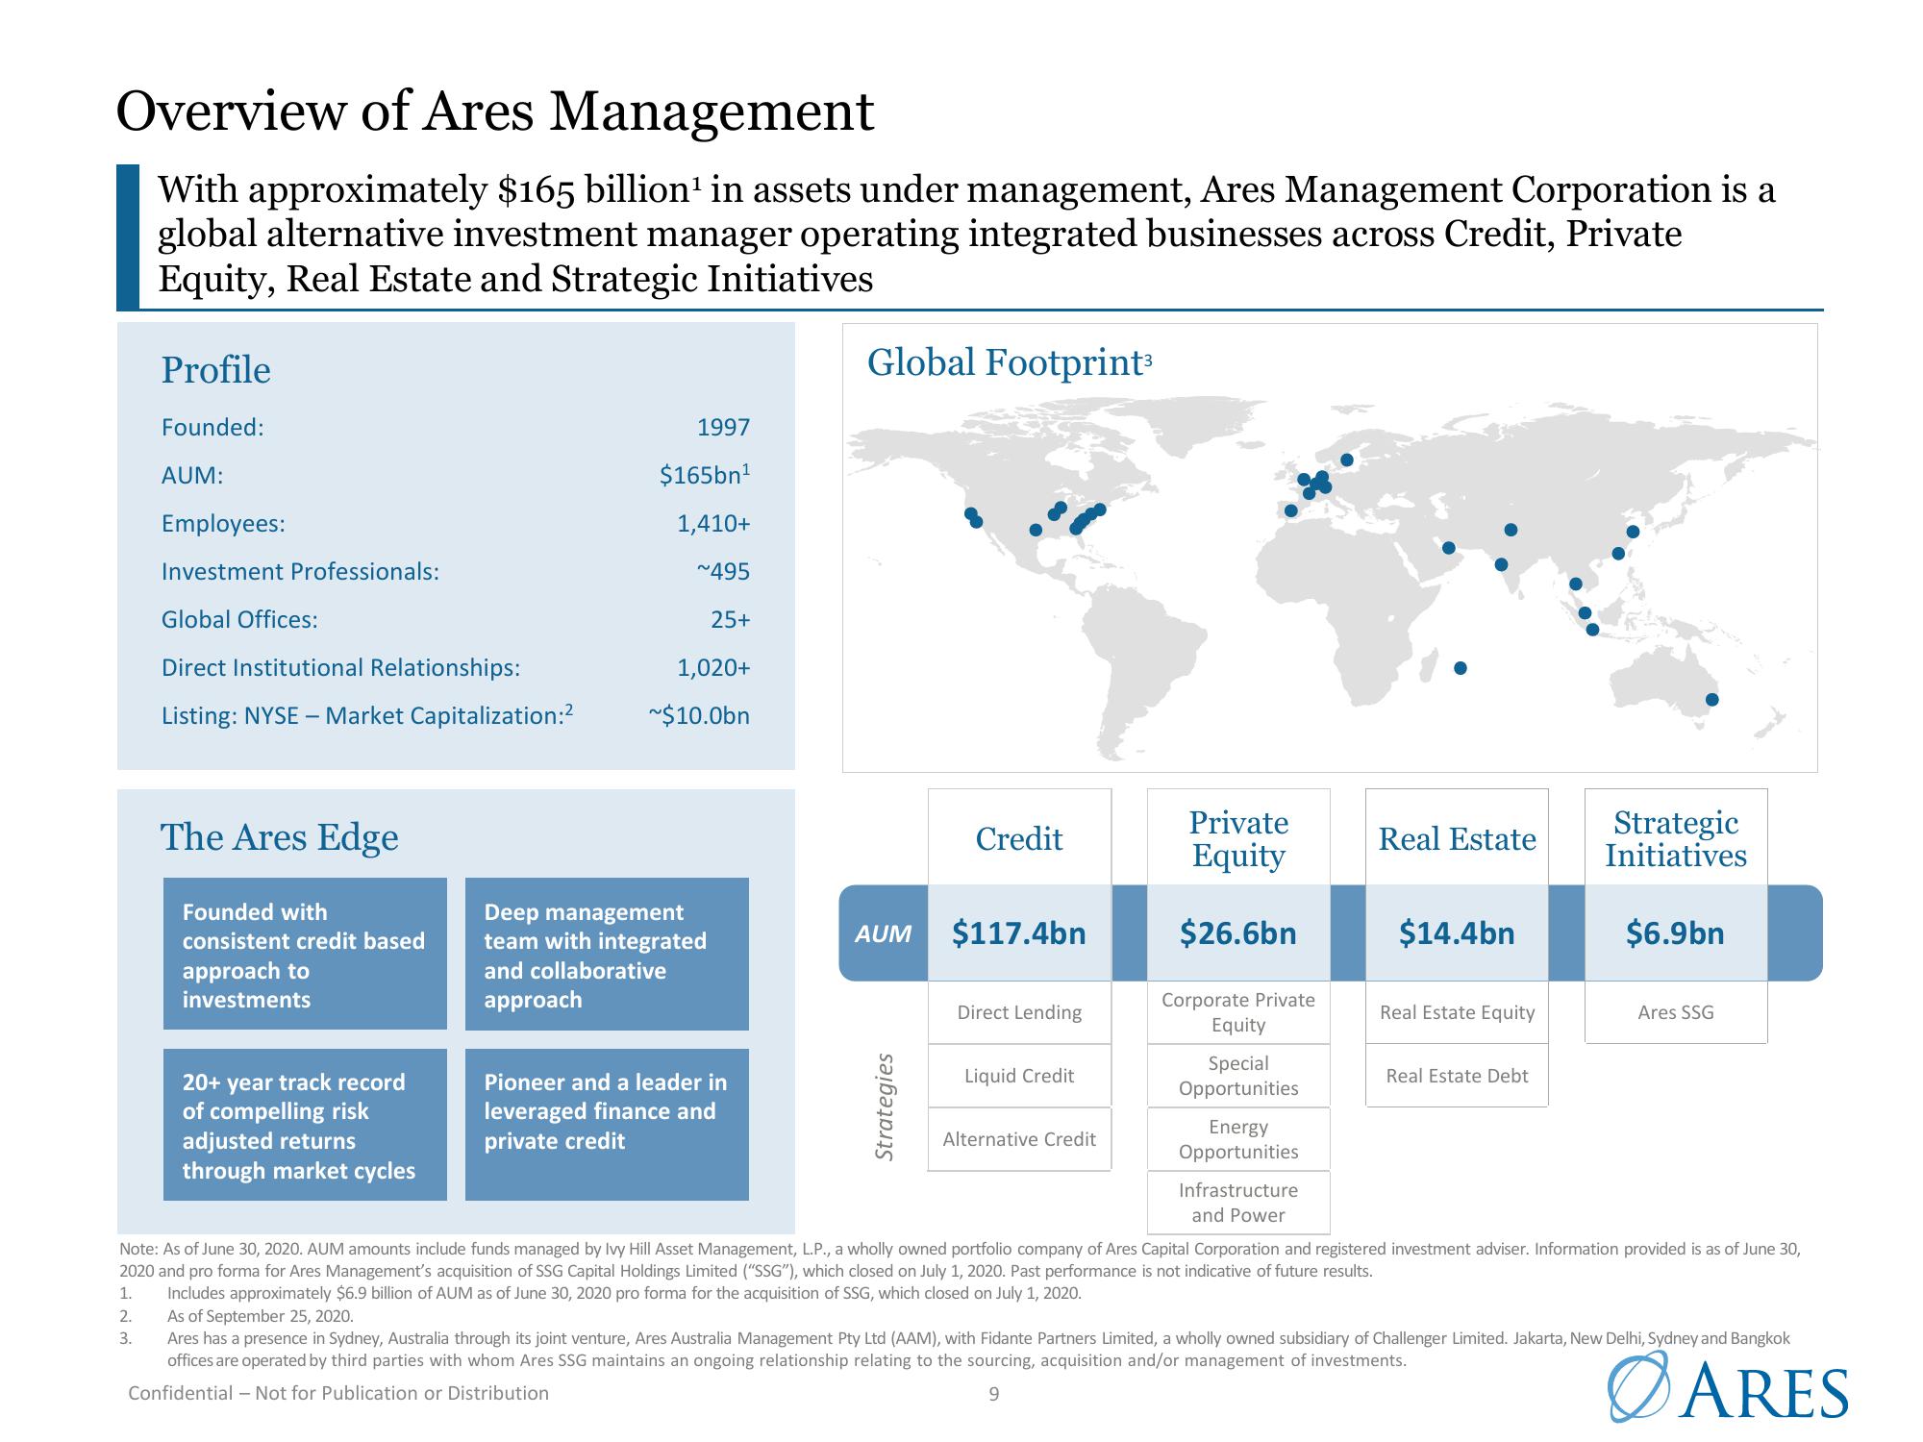Click the Real Estate Debt cell
The height and width of the screenshot is (1442, 1923).
[x=1457, y=1076]
